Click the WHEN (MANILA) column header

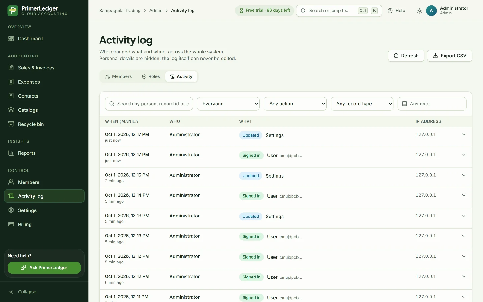(x=122, y=121)
